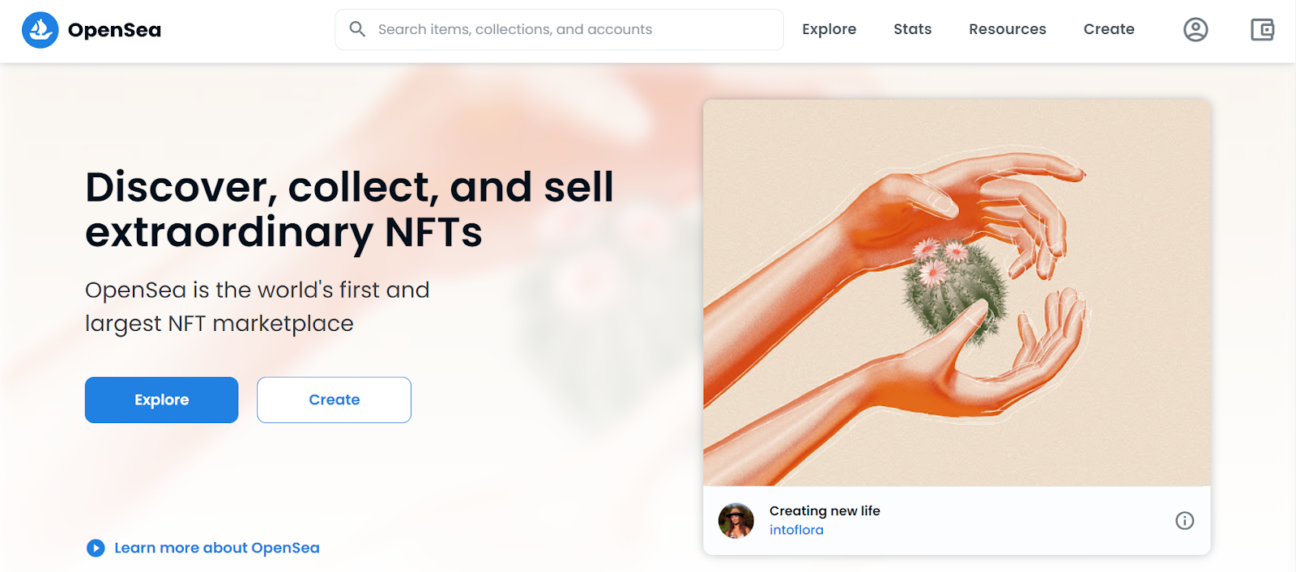Click the Discover, collect, and sell headline
This screenshot has width=1296, height=572.
[349, 210]
